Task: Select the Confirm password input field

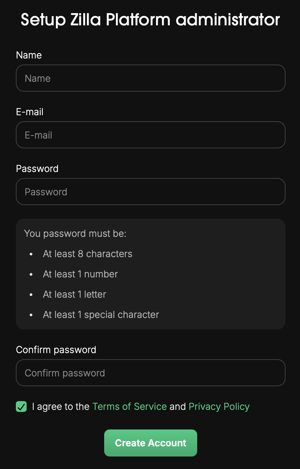Action: click(150, 373)
